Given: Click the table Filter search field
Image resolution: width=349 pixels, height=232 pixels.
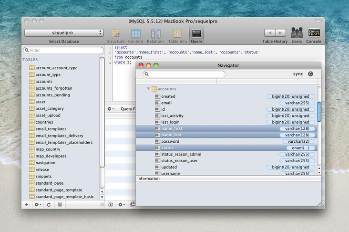Looking at the screenshot, I should (64, 50).
